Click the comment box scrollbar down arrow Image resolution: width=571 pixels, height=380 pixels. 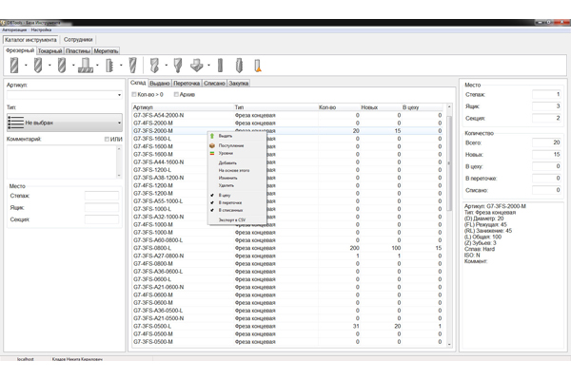(x=119, y=176)
